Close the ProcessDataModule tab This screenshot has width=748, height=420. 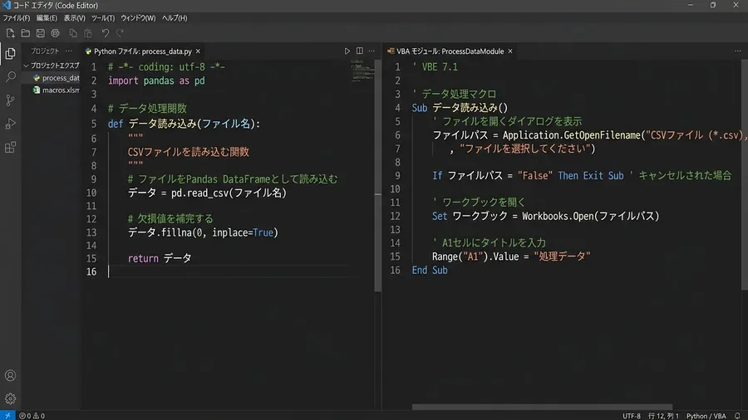pyautogui.click(x=510, y=51)
